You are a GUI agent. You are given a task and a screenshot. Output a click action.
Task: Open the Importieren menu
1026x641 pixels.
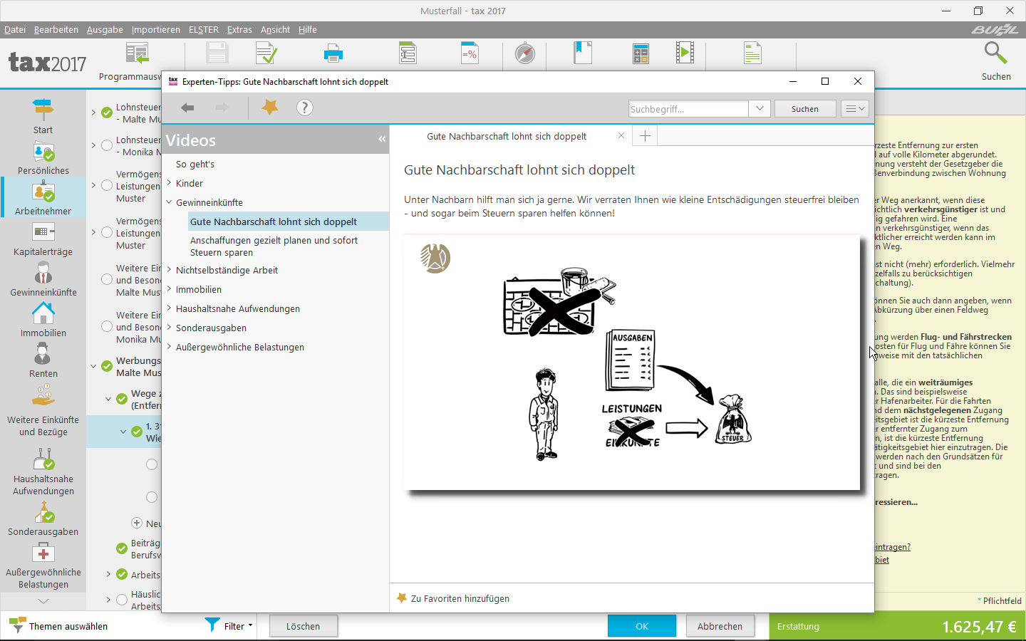click(x=155, y=29)
